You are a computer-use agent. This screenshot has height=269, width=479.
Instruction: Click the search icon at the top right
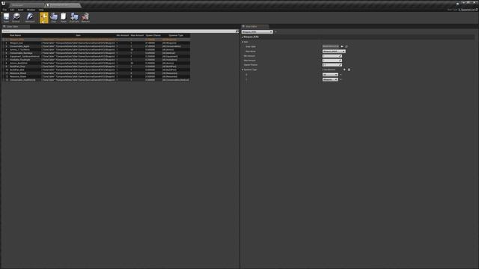tap(477, 10)
